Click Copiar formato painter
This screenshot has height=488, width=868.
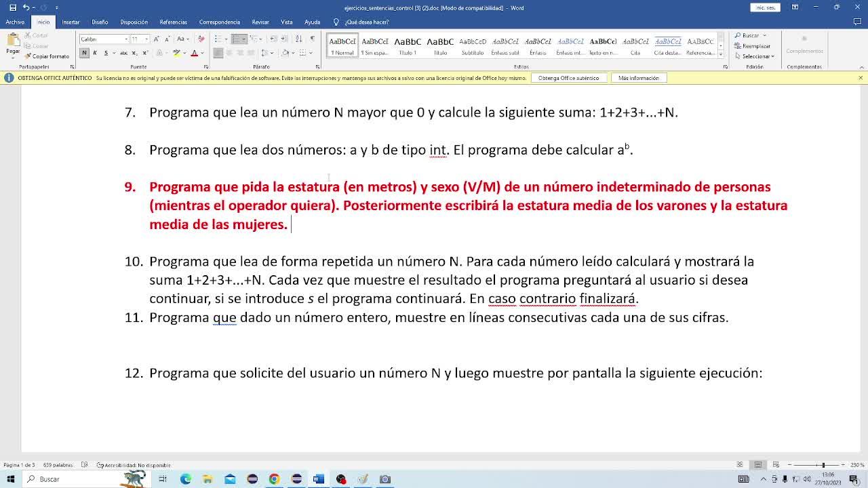46,56
